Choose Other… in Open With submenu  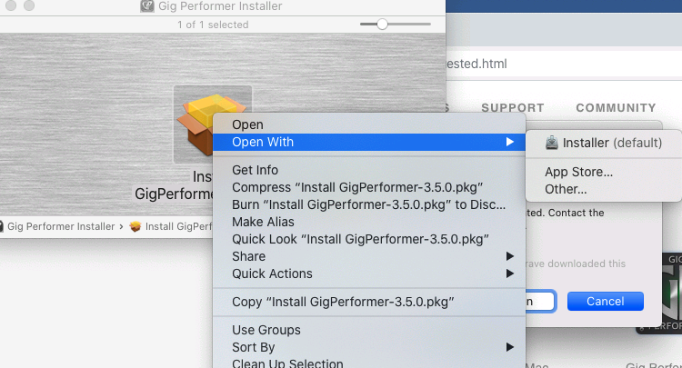(604, 189)
